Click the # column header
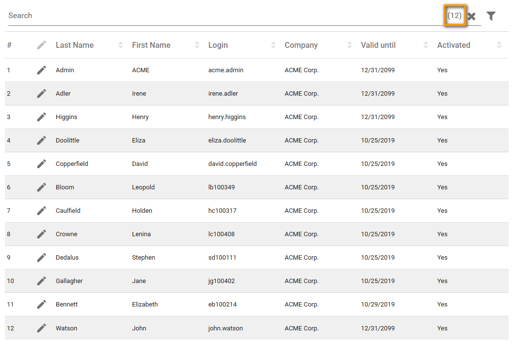The image size is (515, 347). click(9, 45)
